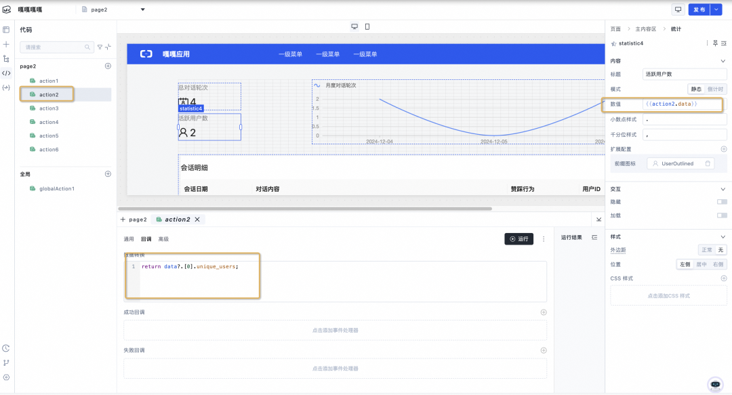Switch 模式 to 倒计时
The height and width of the screenshot is (395, 732).
714,89
